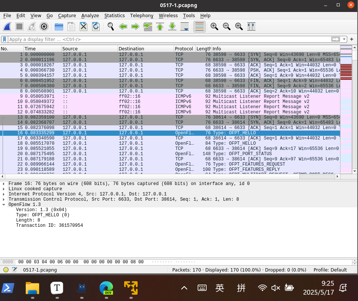Go to the first packet
The image size is (358, 301).
coord(160,26)
